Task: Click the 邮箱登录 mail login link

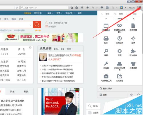Action: pyautogui.click(x=51, y=27)
